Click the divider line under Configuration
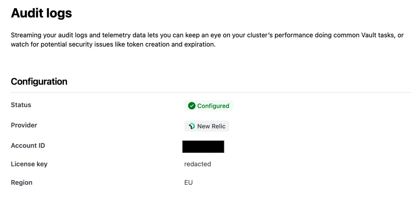The height and width of the screenshot is (200, 417). click(211, 92)
